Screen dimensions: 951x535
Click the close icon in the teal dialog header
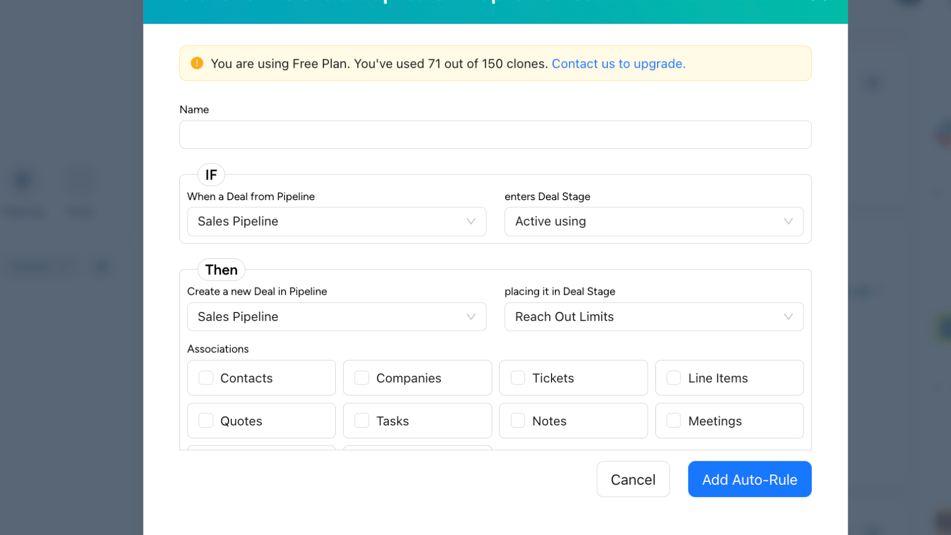pyautogui.click(x=819, y=3)
